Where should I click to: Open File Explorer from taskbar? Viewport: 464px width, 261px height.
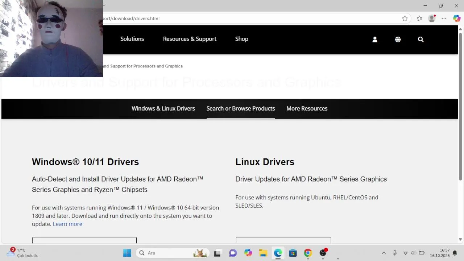coord(263,253)
